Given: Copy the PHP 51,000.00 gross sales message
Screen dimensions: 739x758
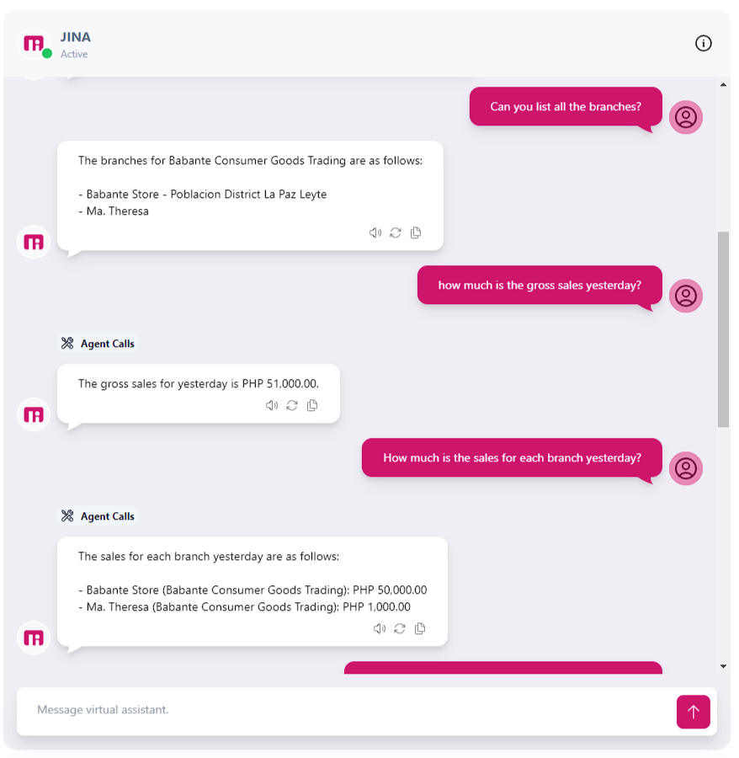Looking at the screenshot, I should pyautogui.click(x=312, y=406).
